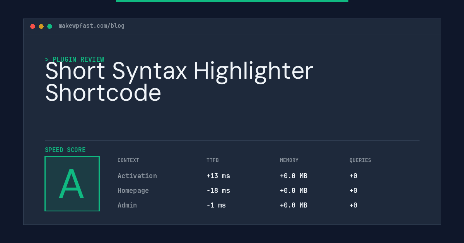
Task: Click the TTFB column header
Action: click(x=213, y=160)
